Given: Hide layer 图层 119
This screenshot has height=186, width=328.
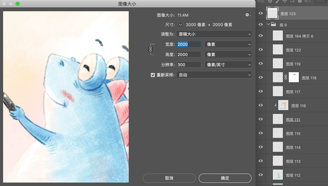Looking at the screenshot, I should pyautogui.click(x=261, y=63).
